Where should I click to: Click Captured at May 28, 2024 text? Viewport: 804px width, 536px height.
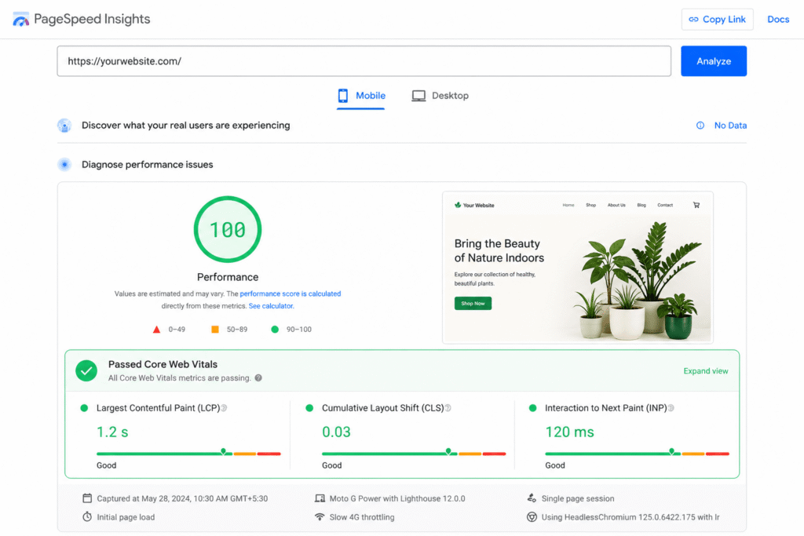pyautogui.click(x=182, y=498)
